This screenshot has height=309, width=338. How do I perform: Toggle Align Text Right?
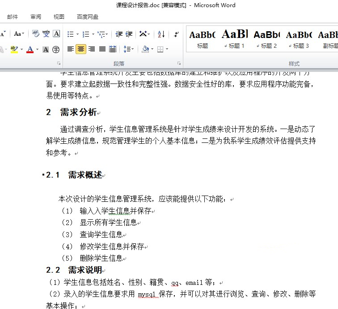tap(92, 49)
